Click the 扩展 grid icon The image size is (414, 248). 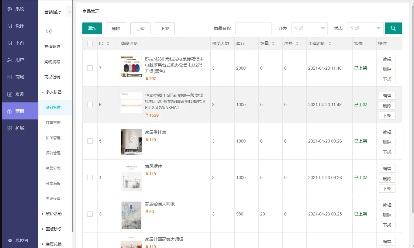click(10, 128)
